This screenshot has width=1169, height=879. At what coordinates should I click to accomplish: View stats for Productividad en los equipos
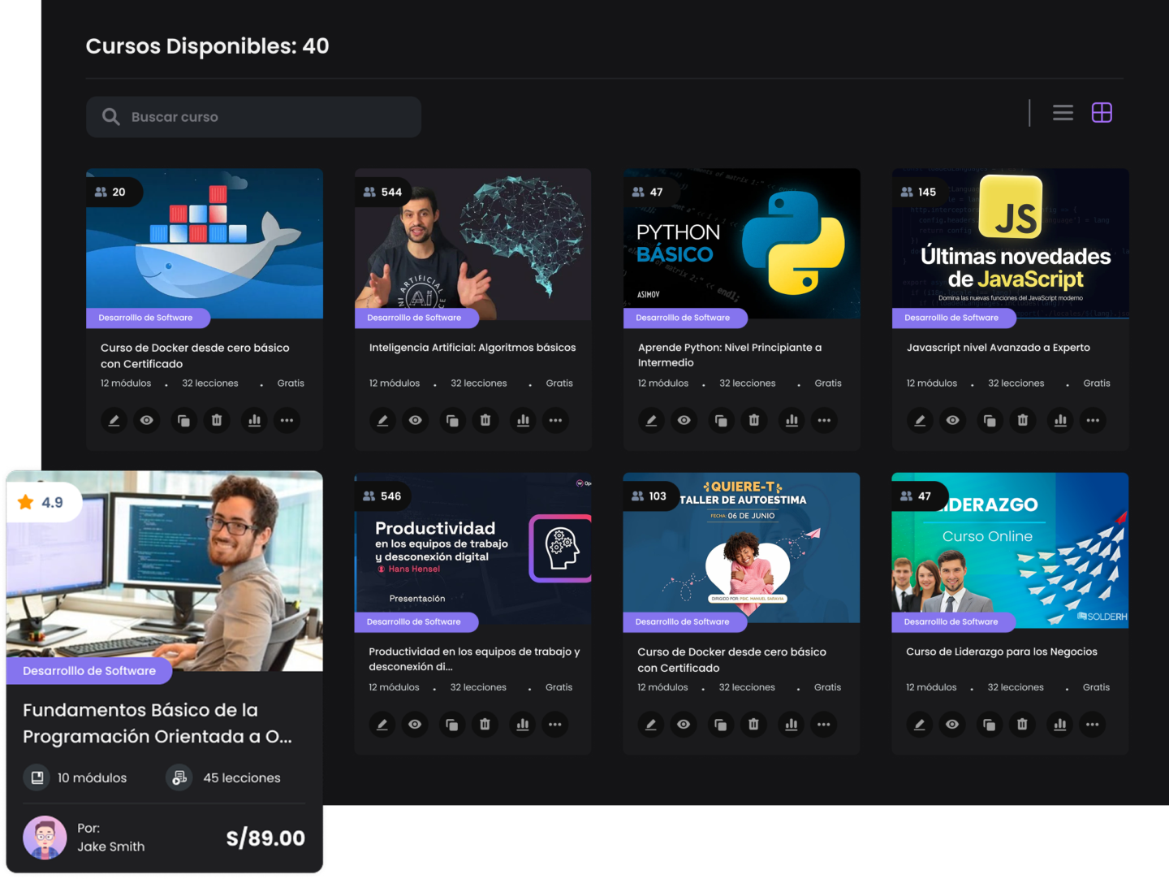click(x=522, y=724)
